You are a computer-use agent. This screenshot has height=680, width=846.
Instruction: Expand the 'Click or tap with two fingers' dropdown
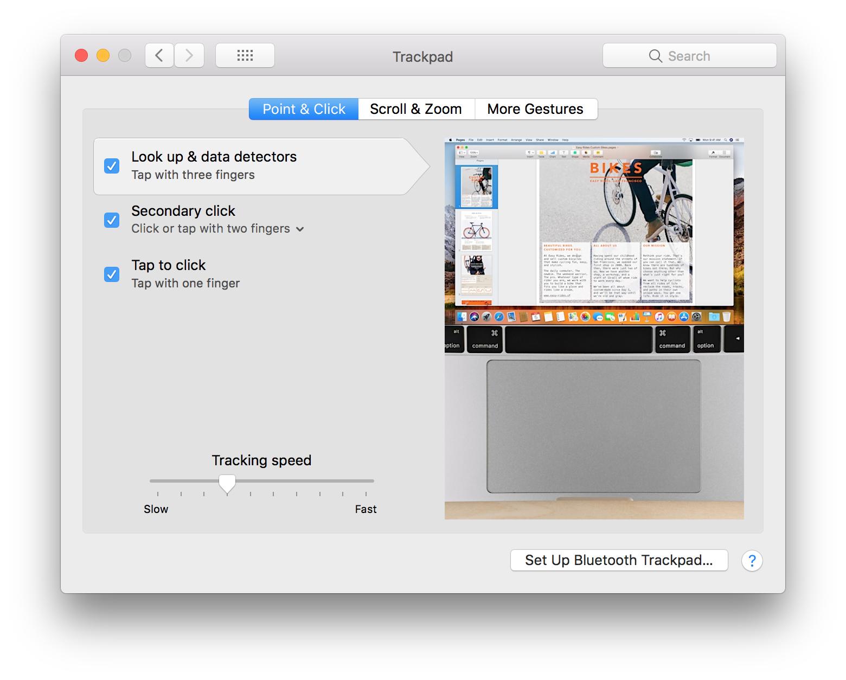217,229
